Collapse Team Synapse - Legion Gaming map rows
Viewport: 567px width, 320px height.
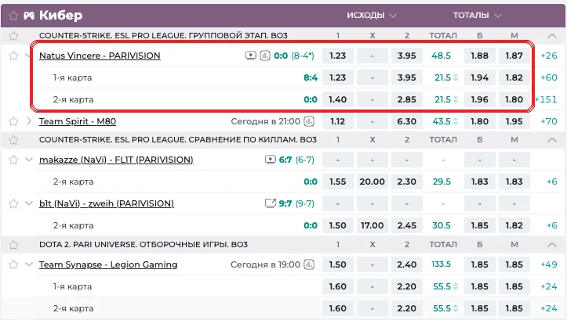(x=29, y=264)
